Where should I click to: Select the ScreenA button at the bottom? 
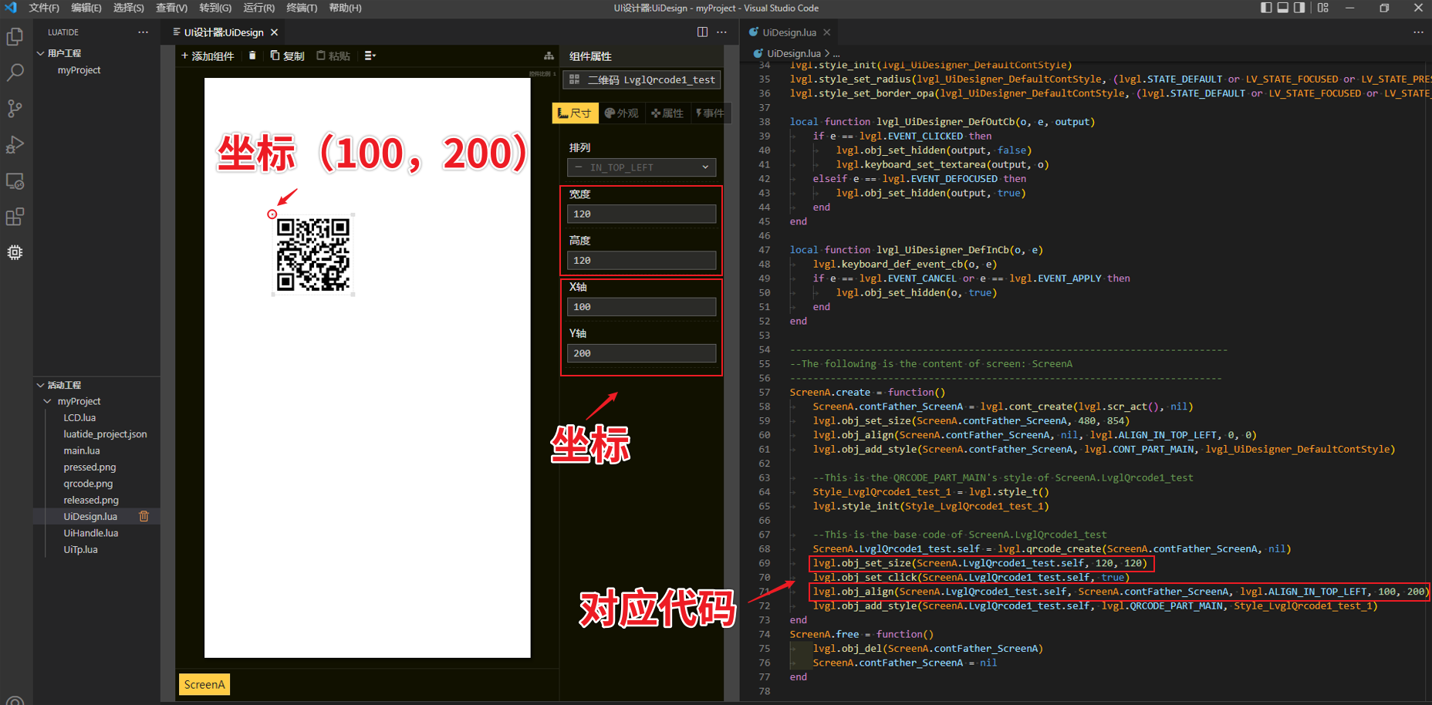tap(204, 684)
